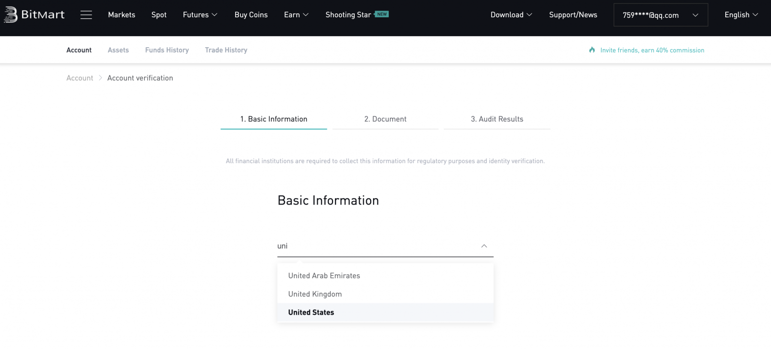771x349 pixels.
Task: Switch to Trade History tab
Action: [x=226, y=50]
